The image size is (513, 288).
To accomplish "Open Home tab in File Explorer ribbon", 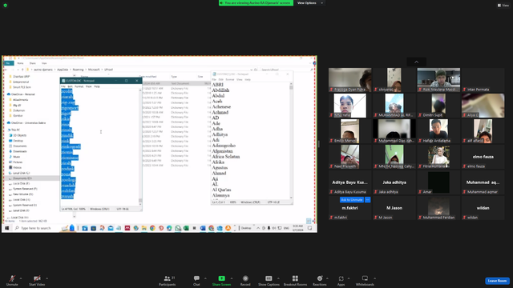I will click(x=20, y=63).
